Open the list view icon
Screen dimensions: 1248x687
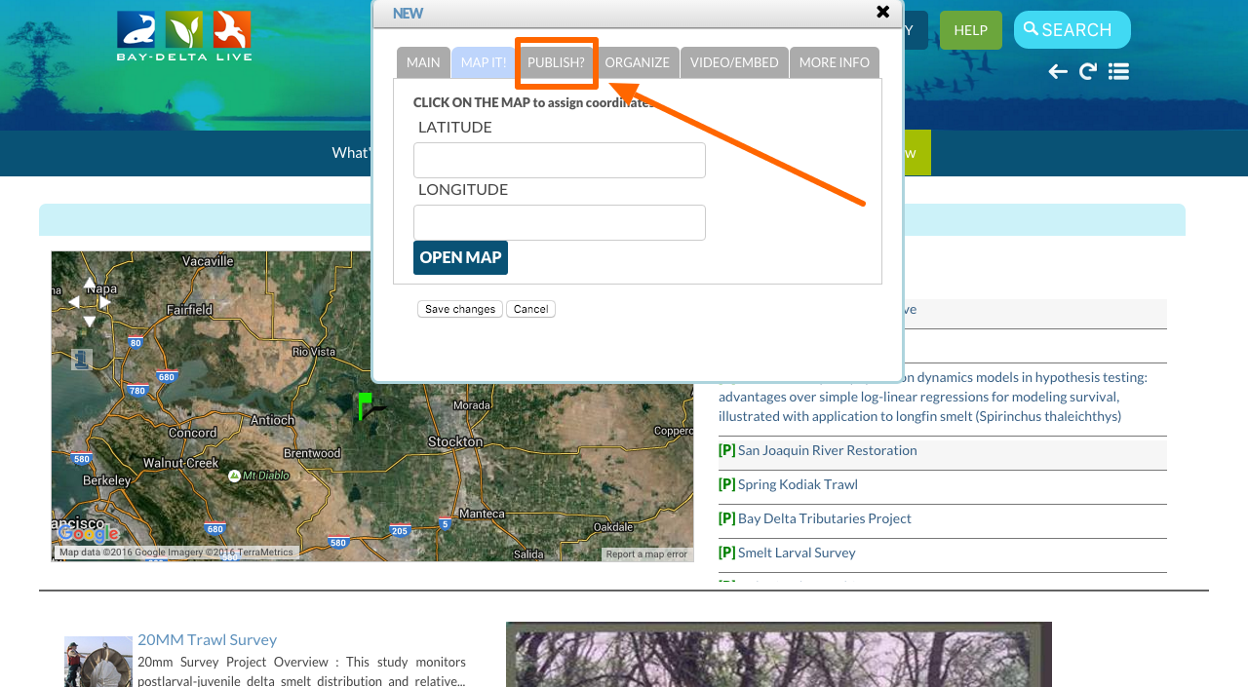(x=1118, y=71)
